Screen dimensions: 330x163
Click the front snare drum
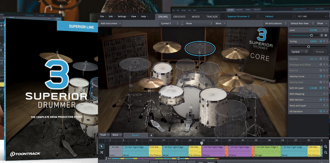pos(172,95)
